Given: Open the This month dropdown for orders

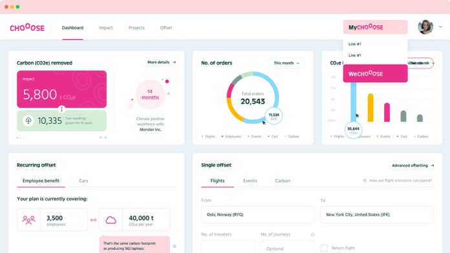Looking at the screenshot, I should [x=286, y=63].
